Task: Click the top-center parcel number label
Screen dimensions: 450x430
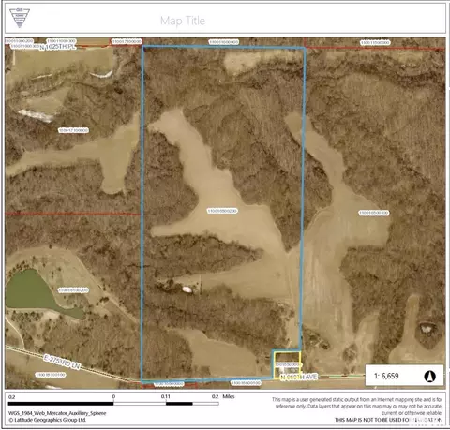Action: [224, 42]
